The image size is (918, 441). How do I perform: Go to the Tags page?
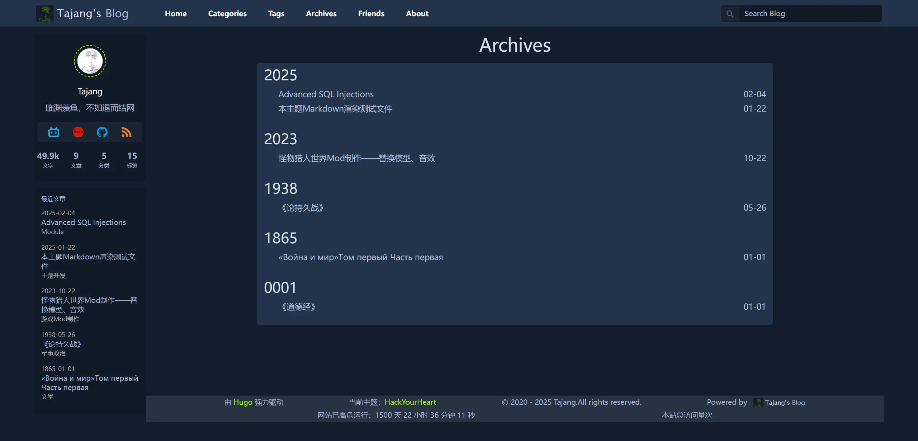(276, 14)
